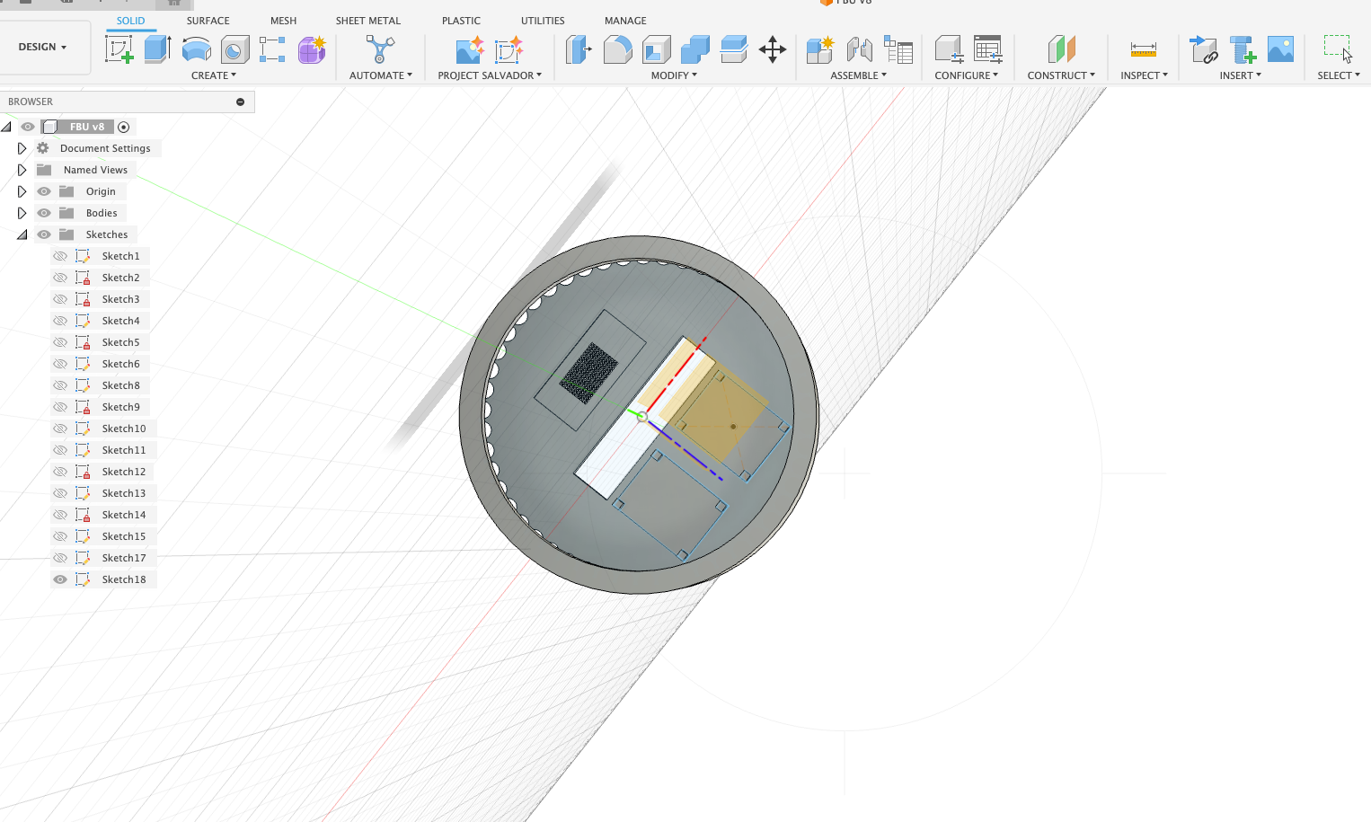
Task: Switch to the PLASTIC tab
Action: pos(461,21)
